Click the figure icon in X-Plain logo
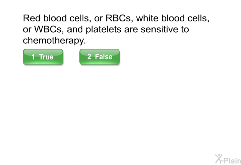Viewport: 241px width, 165px height. (x=218, y=159)
